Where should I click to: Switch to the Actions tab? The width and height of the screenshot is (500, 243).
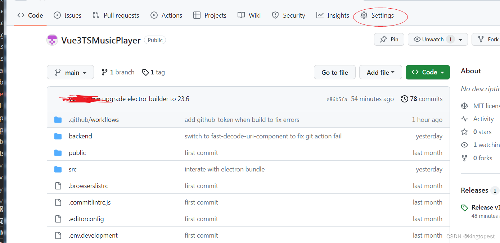click(x=166, y=15)
